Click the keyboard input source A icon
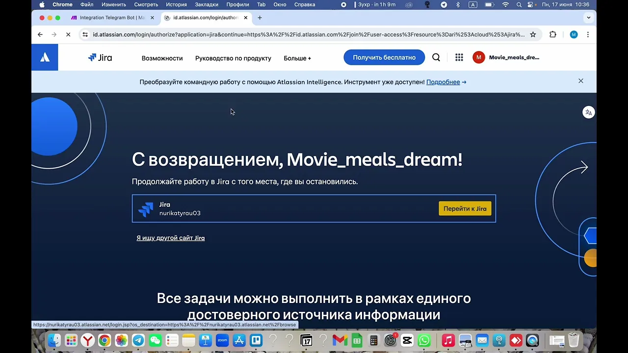Screen dimensions: 628x353 (x=473, y=4)
